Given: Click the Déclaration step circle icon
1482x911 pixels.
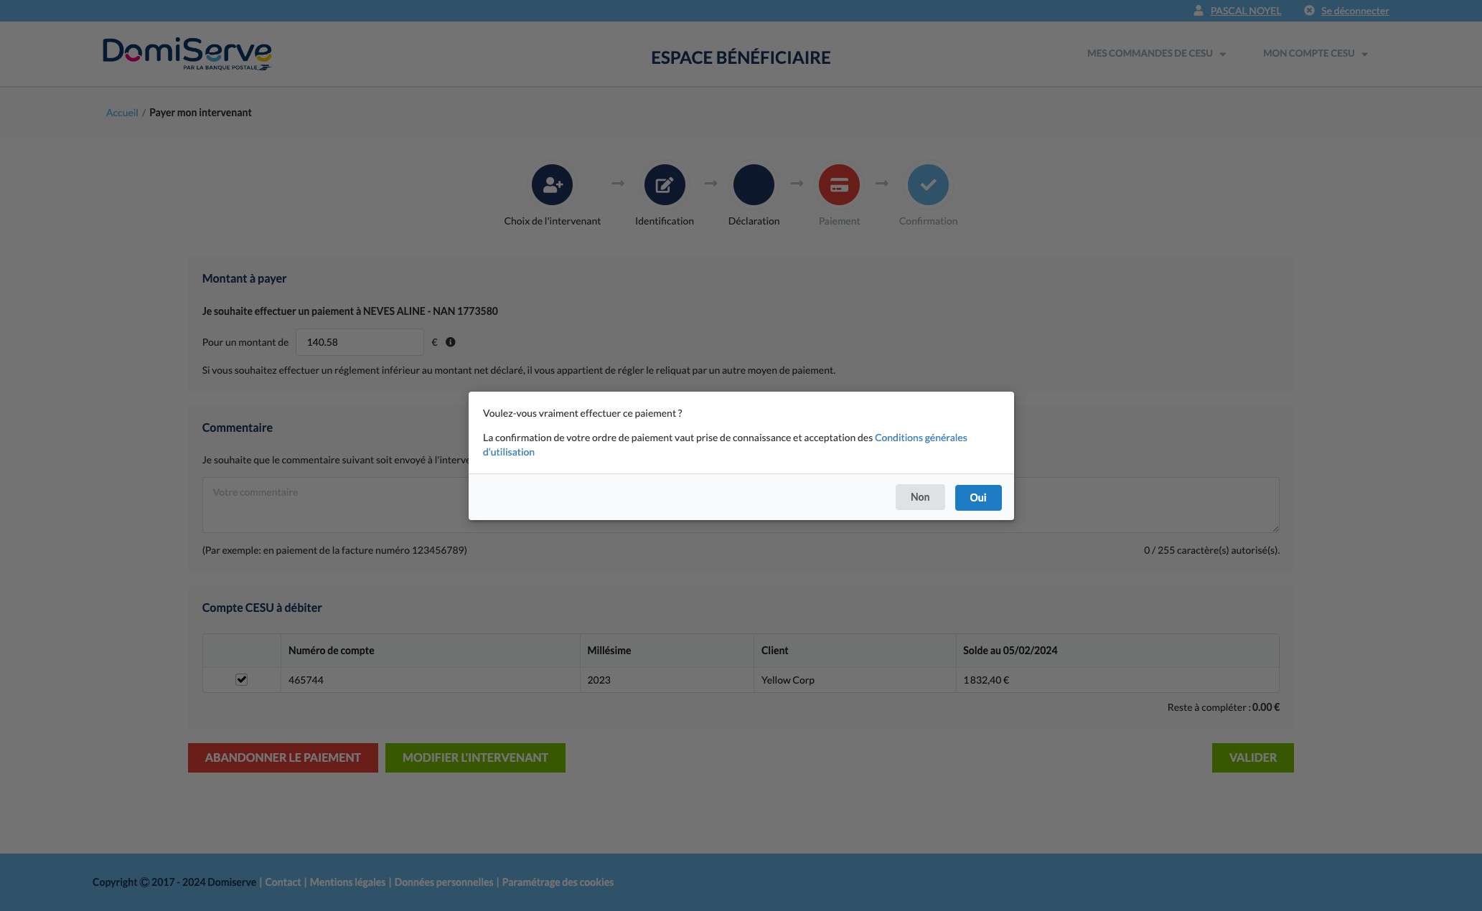Looking at the screenshot, I should pyautogui.click(x=754, y=185).
